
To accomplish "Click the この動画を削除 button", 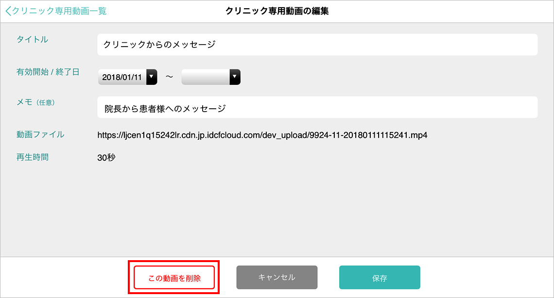I will 174,278.
